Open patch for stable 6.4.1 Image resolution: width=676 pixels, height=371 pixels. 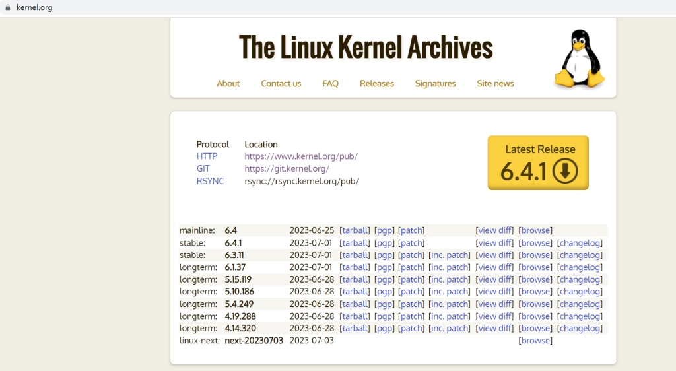[411, 243]
